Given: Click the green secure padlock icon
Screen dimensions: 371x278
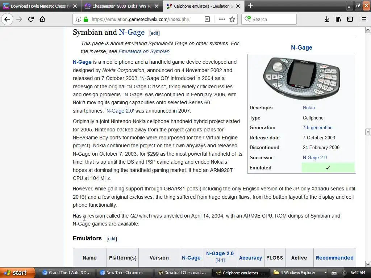Looking at the screenshot, I should 86,19.
